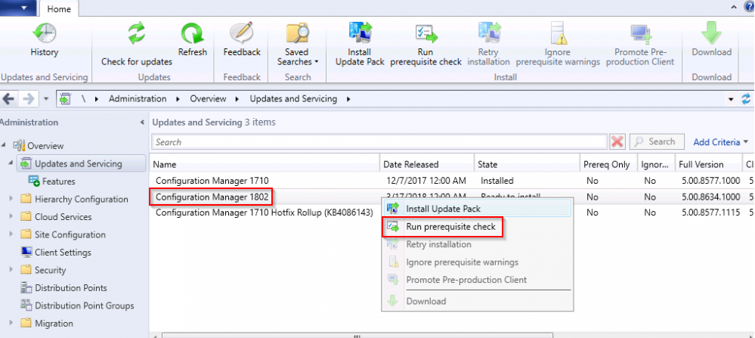
Task: Expand the Site Configuration folder
Action: coord(11,234)
